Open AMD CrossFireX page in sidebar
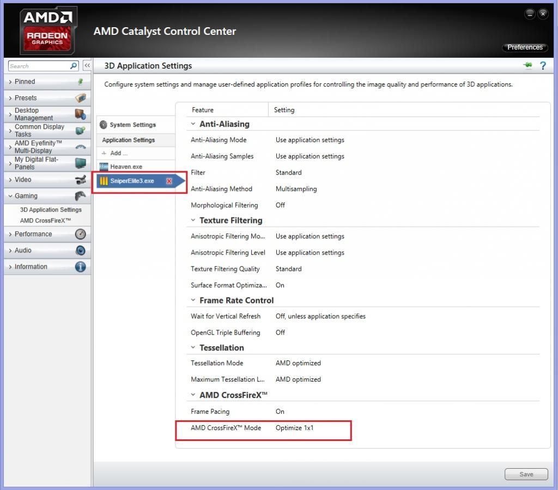 coord(45,221)
